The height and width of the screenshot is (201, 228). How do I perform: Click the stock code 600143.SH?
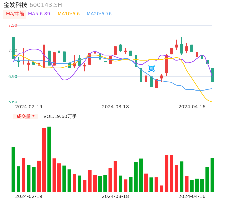click(x=46, y=5)
